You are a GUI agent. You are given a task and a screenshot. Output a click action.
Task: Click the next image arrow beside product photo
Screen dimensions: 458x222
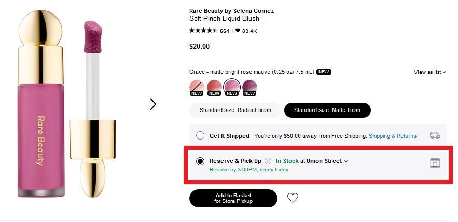pyautogui.click(x=153, y=104)
